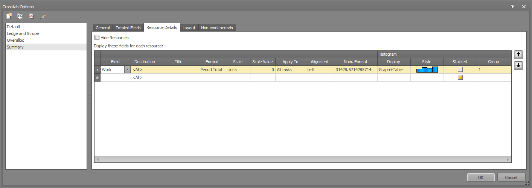Move the field down with the arrow button
532x188 pixels.
click(x=518, y=65)
